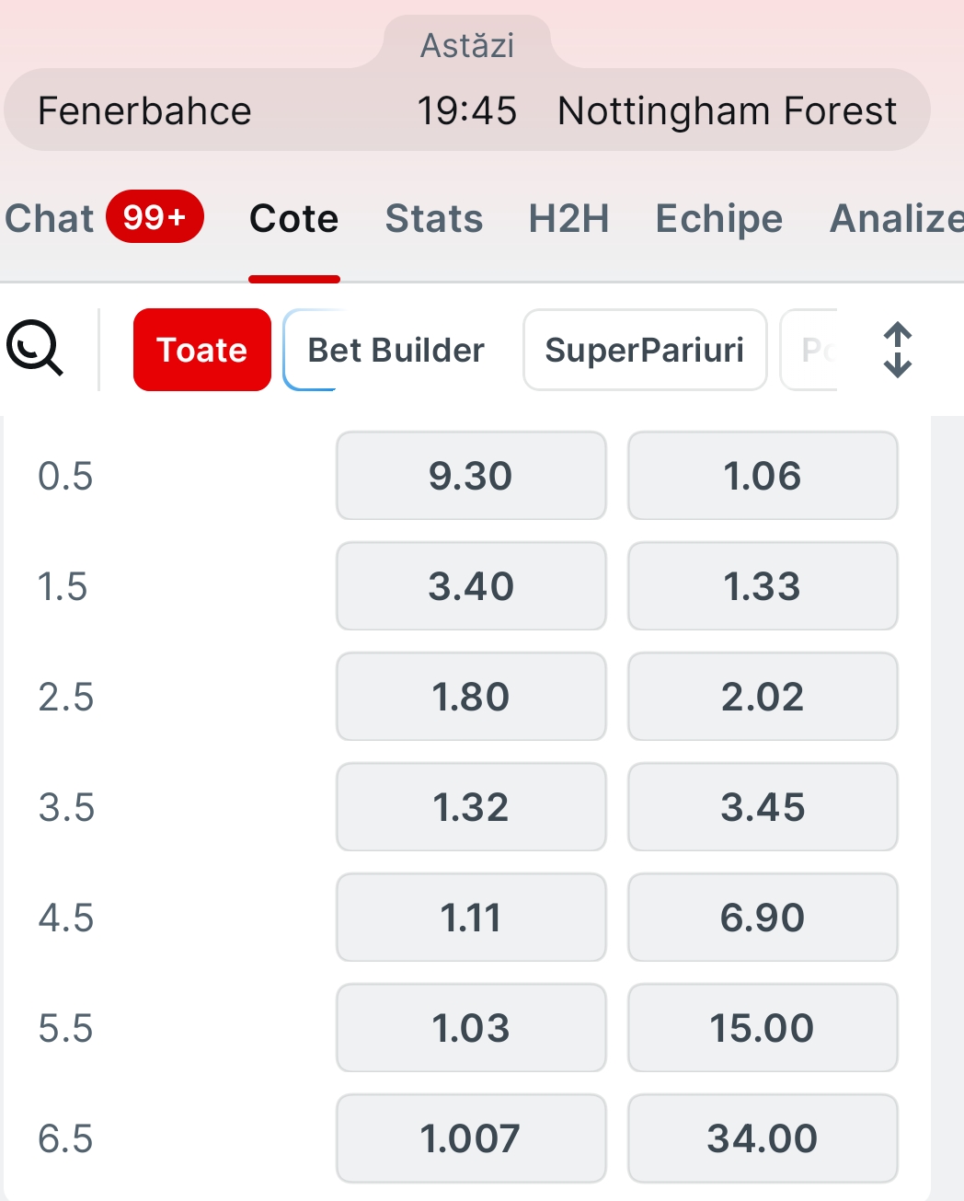Screen dimensions: 964x1201
Task: Open the odds search magnifier icon
Action: click(35, 349)
